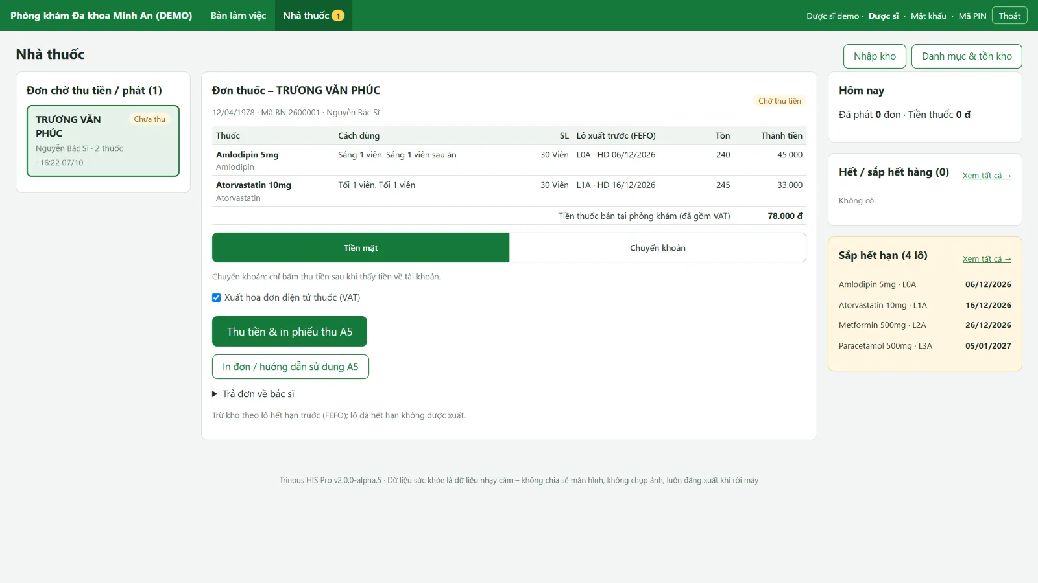Click the notification badge on Nhà thuốc tab

coord(338,16)
